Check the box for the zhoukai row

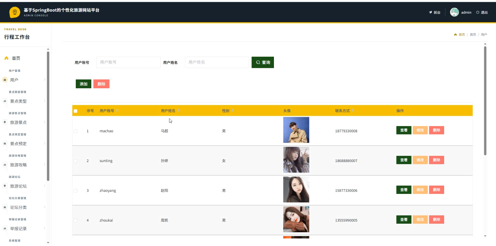coord(75,220)
